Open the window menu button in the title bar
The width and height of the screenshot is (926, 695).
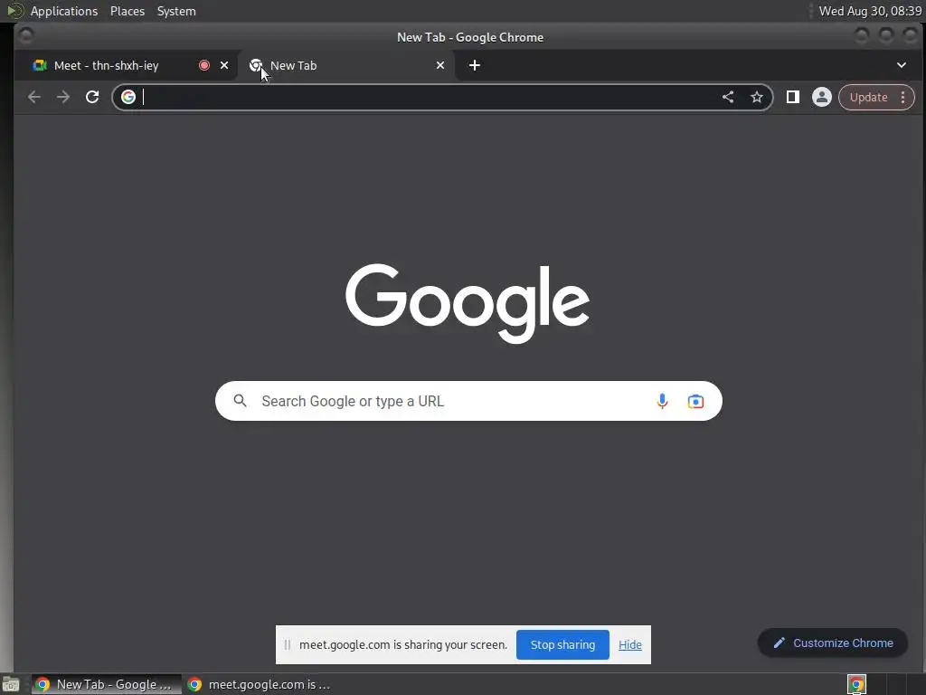coord(25,36)
